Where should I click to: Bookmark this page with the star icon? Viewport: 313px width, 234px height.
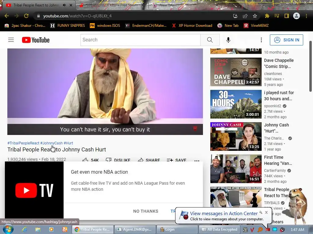[x=255, y=16]
